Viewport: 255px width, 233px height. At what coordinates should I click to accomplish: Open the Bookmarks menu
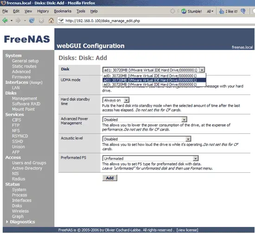63,11
